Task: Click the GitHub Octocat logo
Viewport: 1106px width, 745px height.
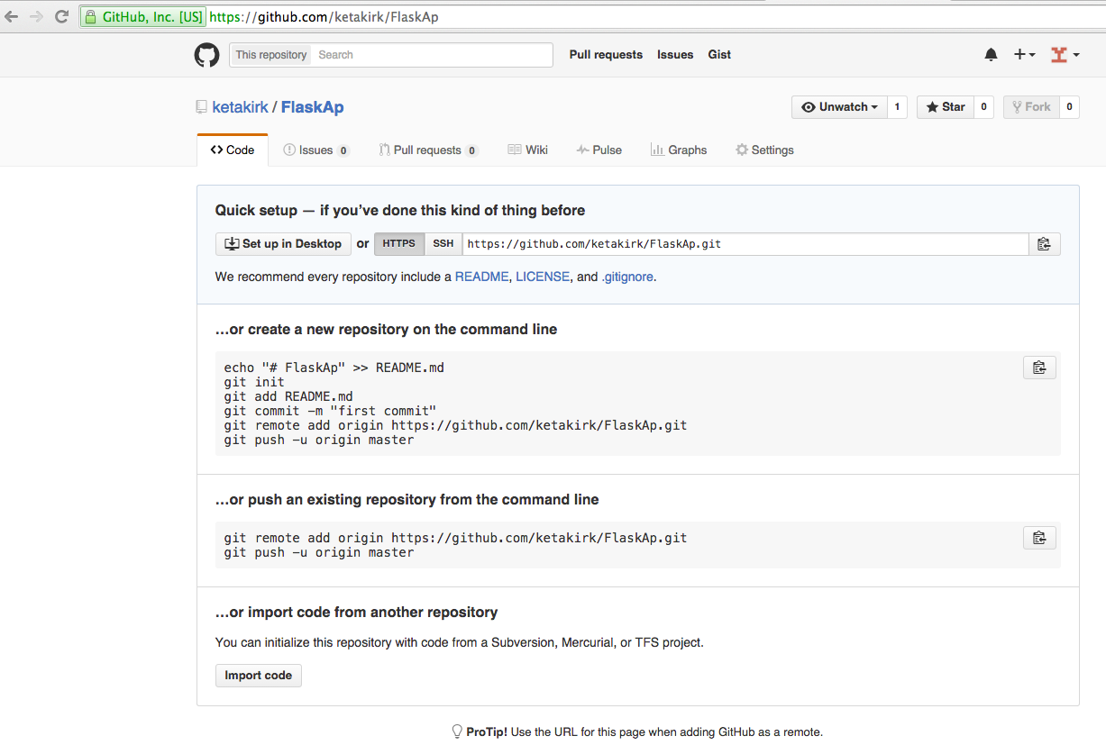Action: (x=206, y=55)
